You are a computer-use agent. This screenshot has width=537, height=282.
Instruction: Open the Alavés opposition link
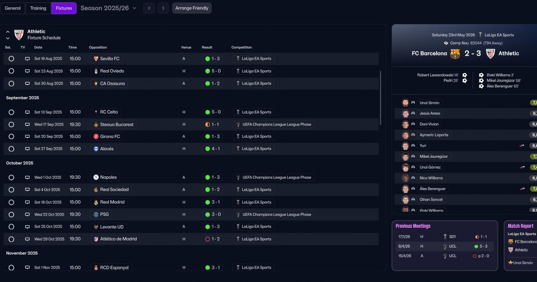point(103,149)
